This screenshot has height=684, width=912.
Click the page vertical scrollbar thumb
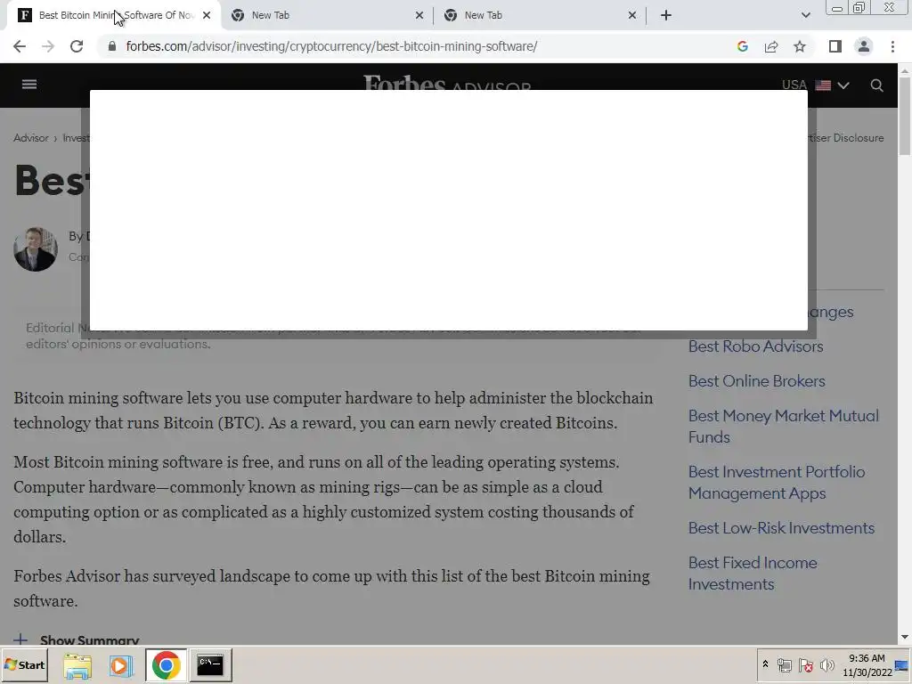[x=905, y=117]
